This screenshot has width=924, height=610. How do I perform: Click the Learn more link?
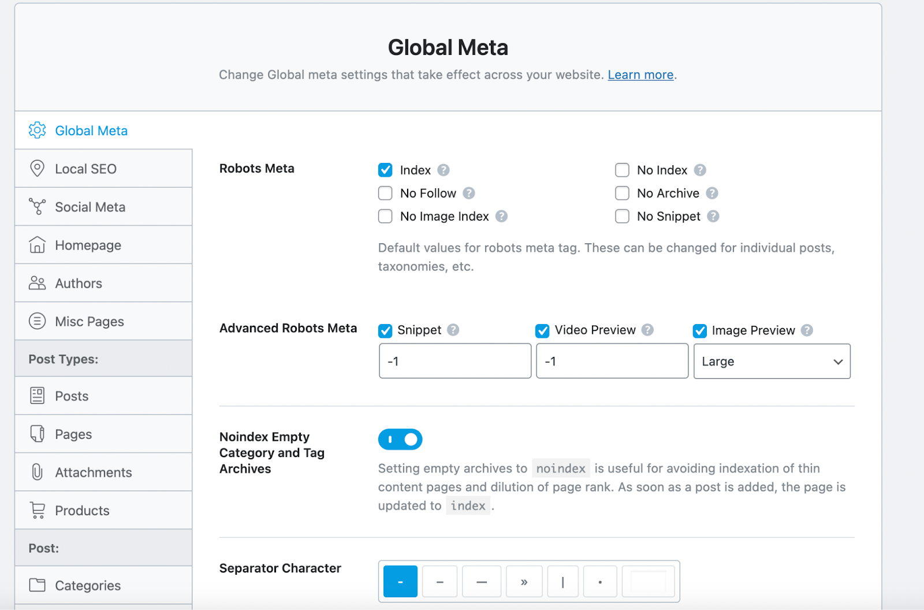point(640,75)
